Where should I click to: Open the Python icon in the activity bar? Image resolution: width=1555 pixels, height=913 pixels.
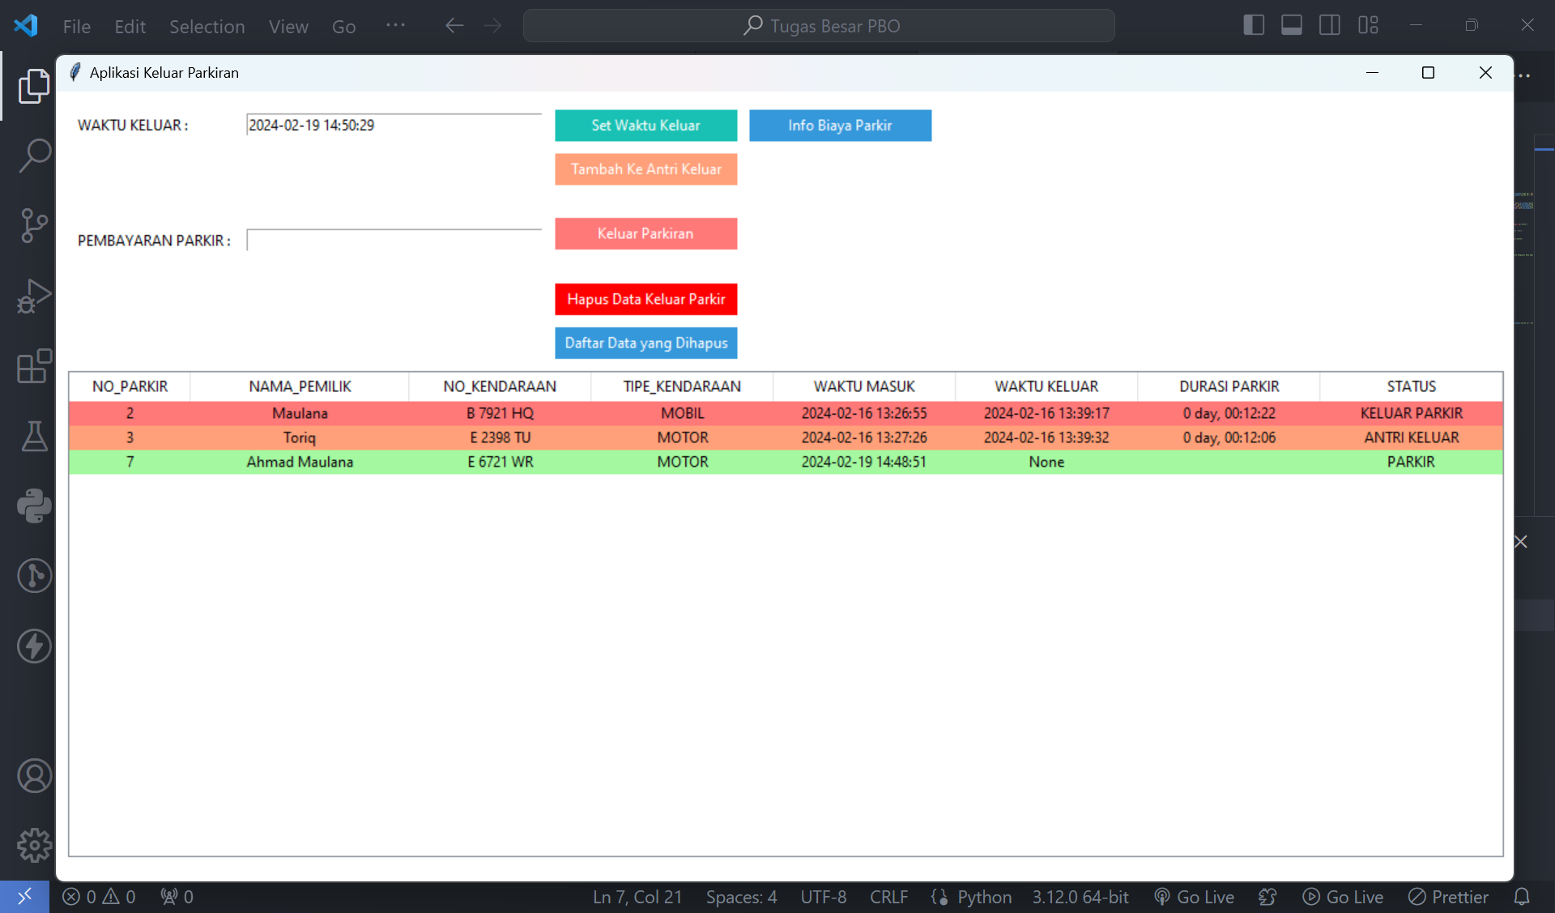point(33,506)
